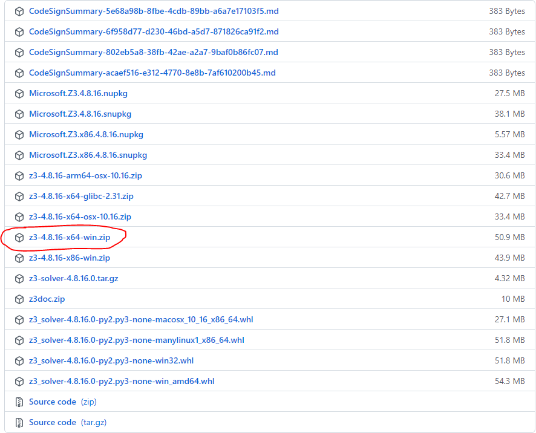Download z3-4.8.16-x64-glibc-2.31.zip
536x433 pixels.
point(81,196)
